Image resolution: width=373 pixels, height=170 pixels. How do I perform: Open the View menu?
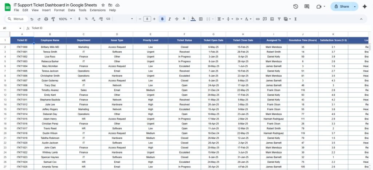point(35,10)
